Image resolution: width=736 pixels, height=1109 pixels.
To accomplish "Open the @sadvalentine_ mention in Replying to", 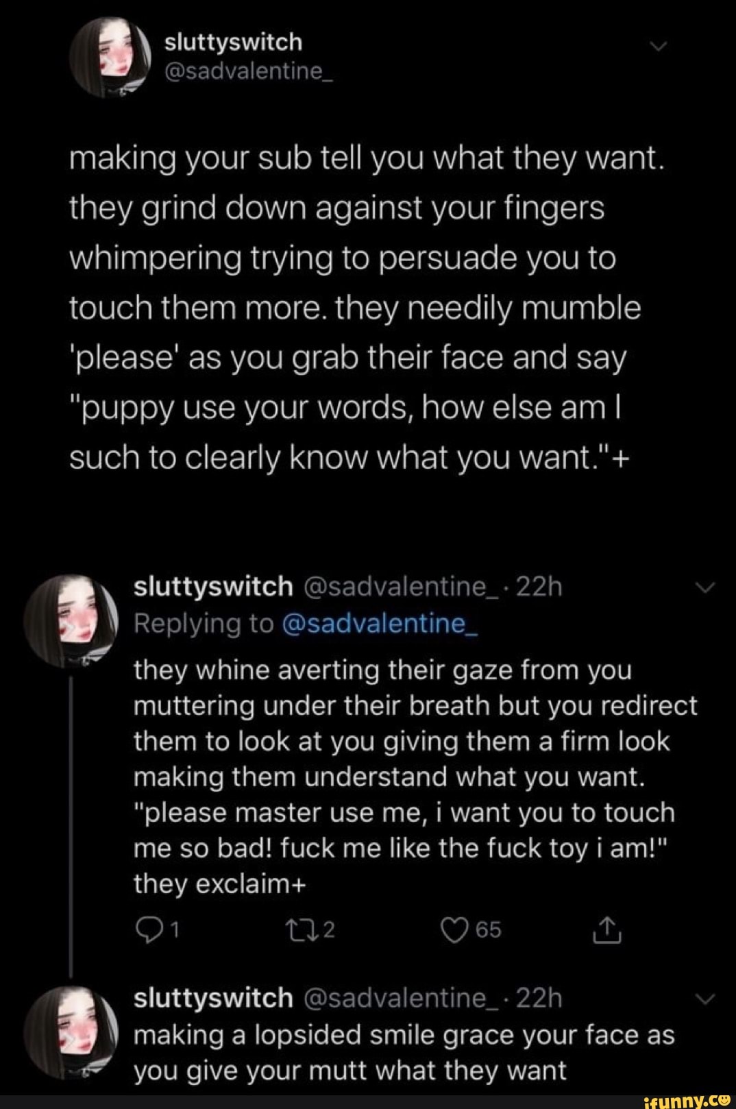I will coord(379,624).
